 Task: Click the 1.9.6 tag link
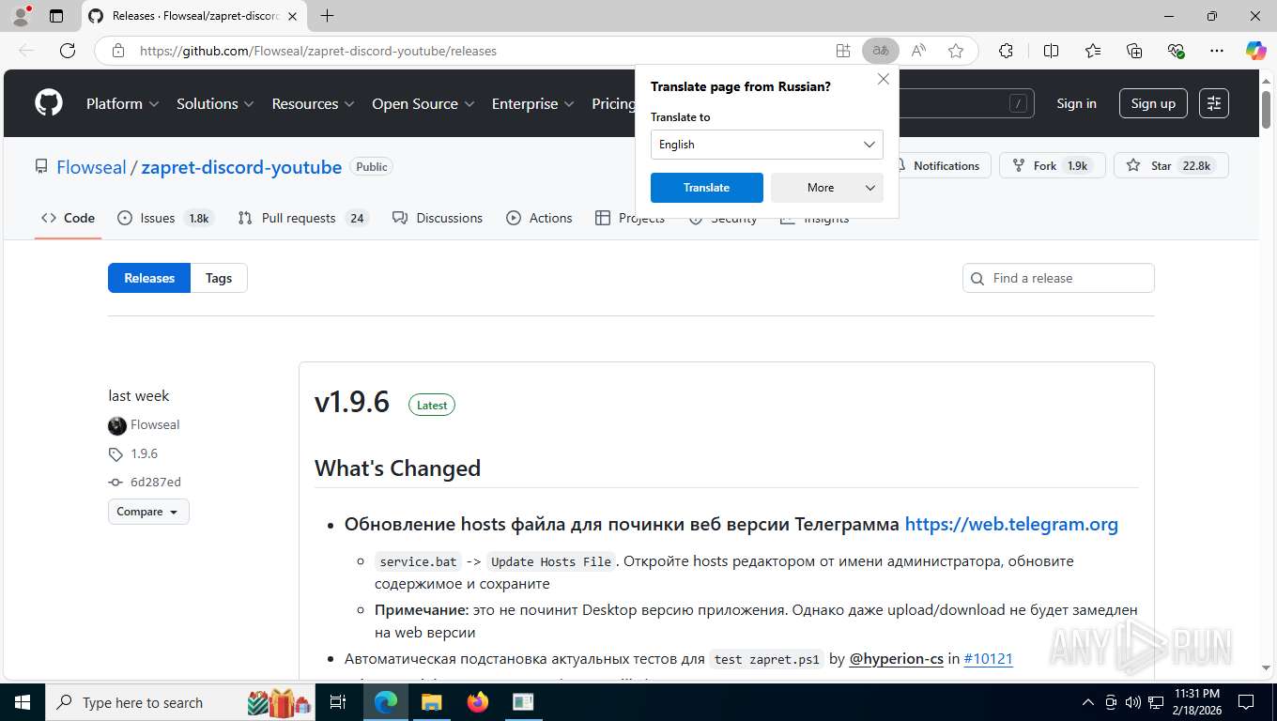click(144, 453)
